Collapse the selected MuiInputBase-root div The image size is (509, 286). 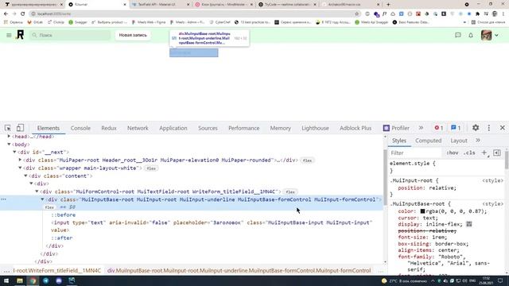(x=42, y=199)
